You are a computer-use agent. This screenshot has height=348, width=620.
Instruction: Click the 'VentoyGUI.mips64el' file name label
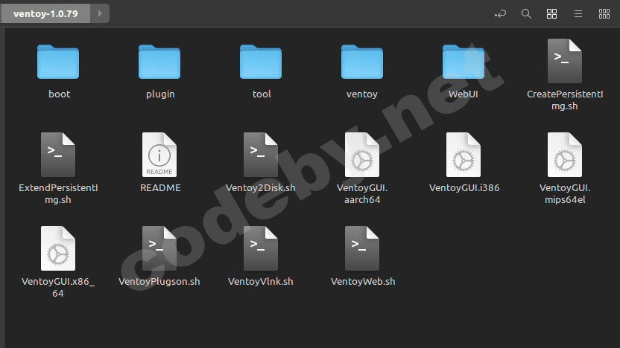point(565,194)
